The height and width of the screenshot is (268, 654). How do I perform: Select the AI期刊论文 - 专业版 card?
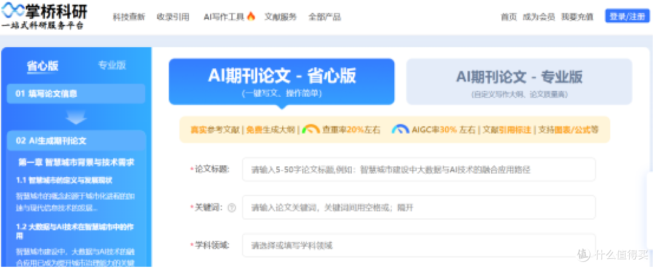[x=519, y=82]
